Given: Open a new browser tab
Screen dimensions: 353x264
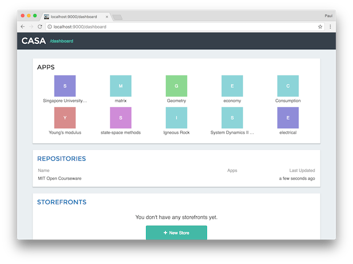Looking at the screenshot, I should [x=117, y=18].
